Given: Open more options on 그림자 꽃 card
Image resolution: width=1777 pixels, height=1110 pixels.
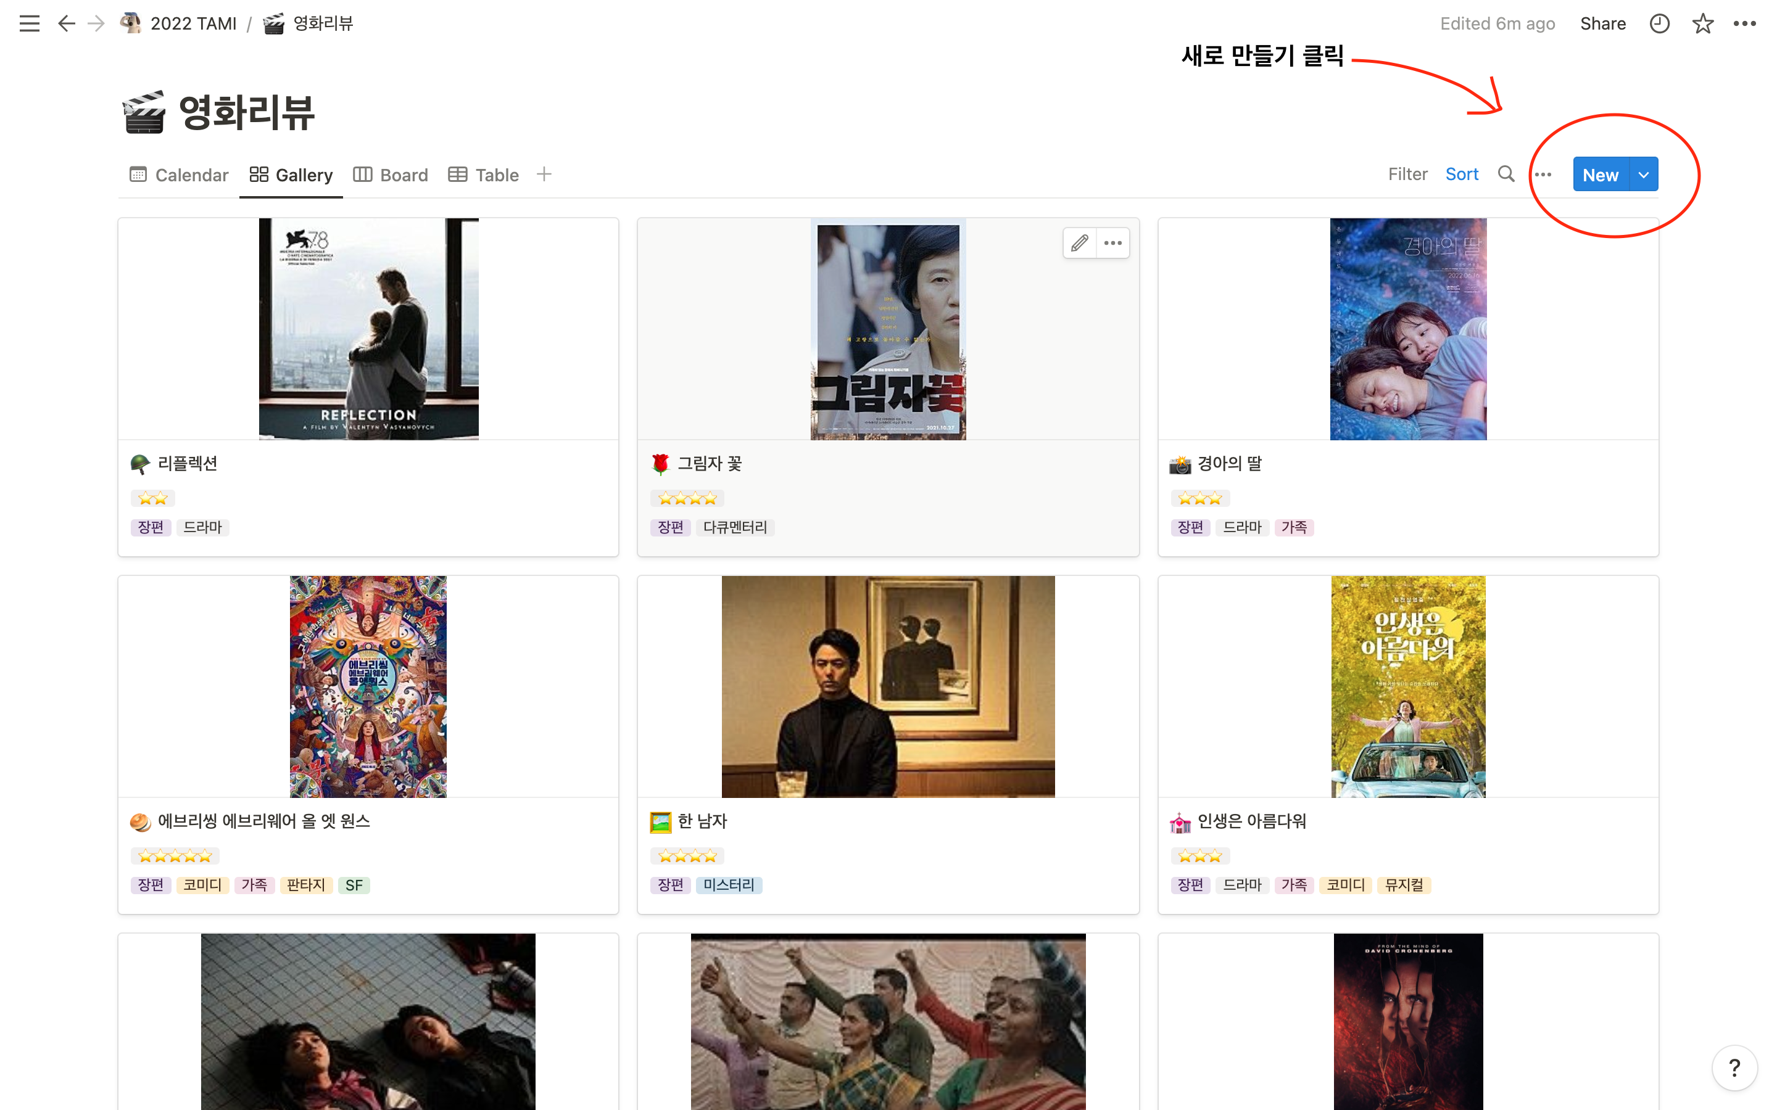Looking at the screenshot, I should (1112, 243).
